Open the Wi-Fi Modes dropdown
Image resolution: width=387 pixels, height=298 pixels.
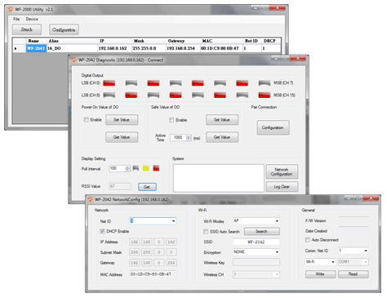tap(256, 221)
